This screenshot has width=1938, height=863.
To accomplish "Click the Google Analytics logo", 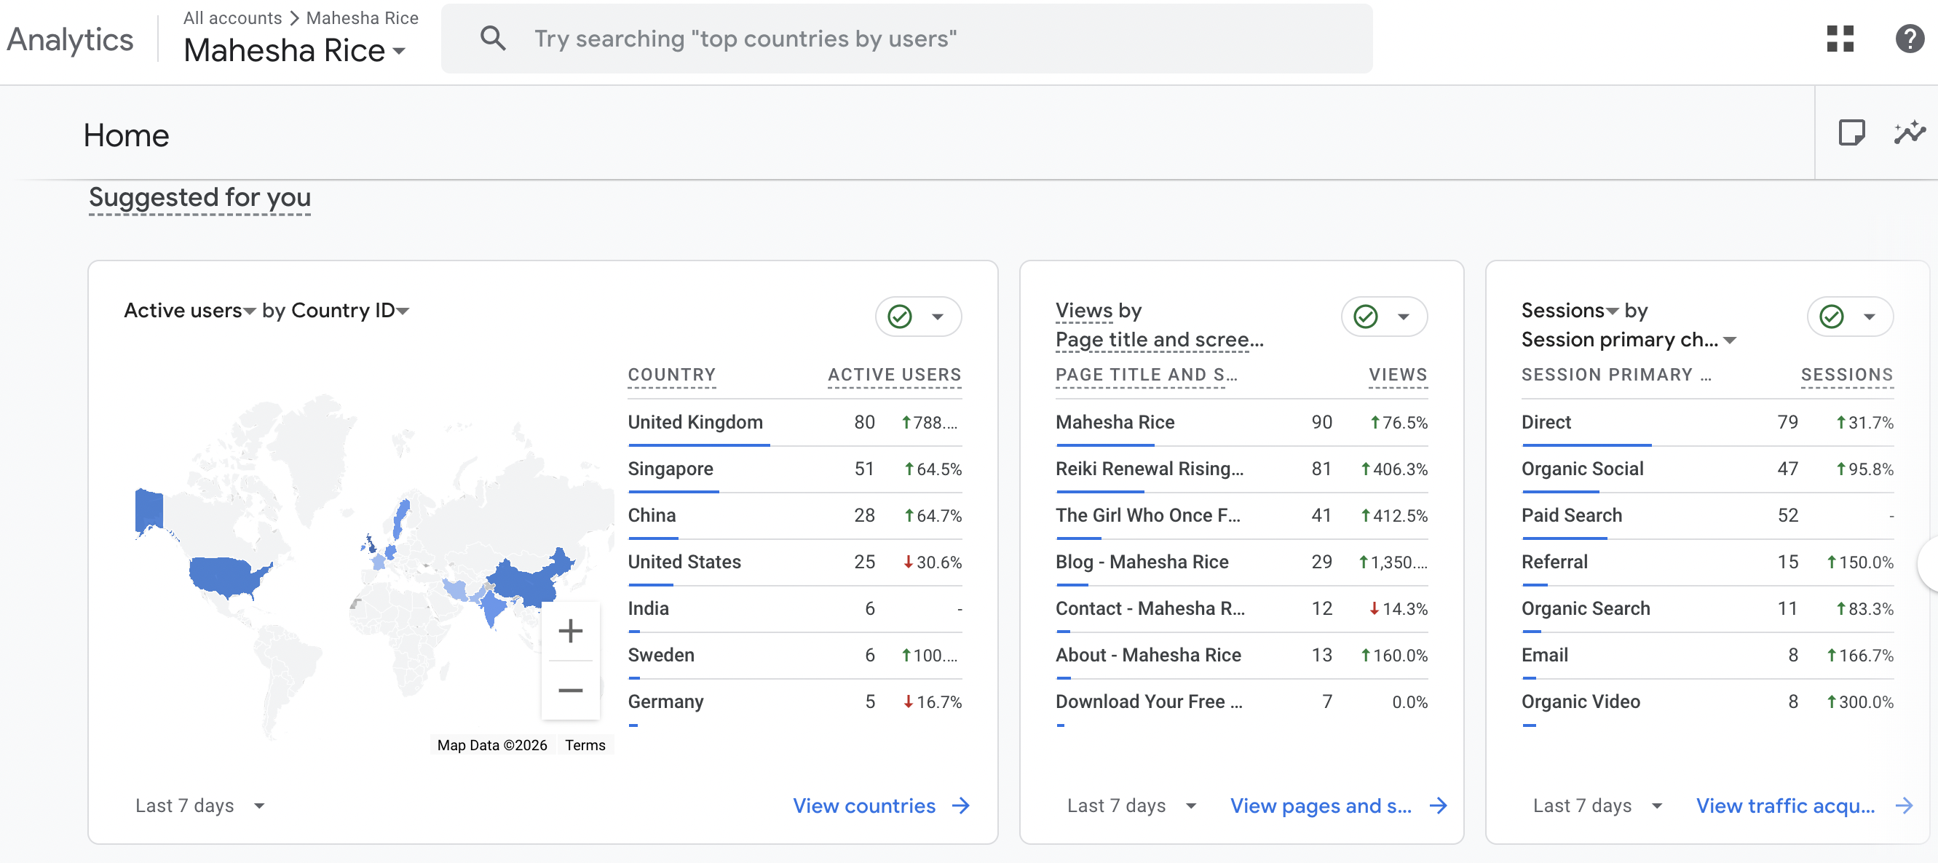I will pos(69,39).
